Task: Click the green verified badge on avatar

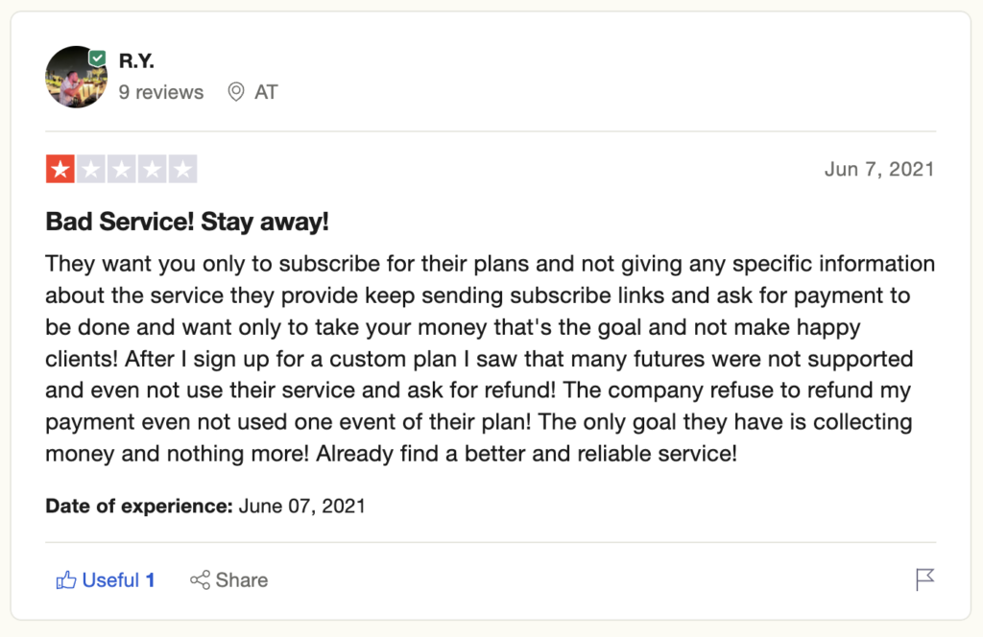Action: pyautogui.click(x=97, y=59)
